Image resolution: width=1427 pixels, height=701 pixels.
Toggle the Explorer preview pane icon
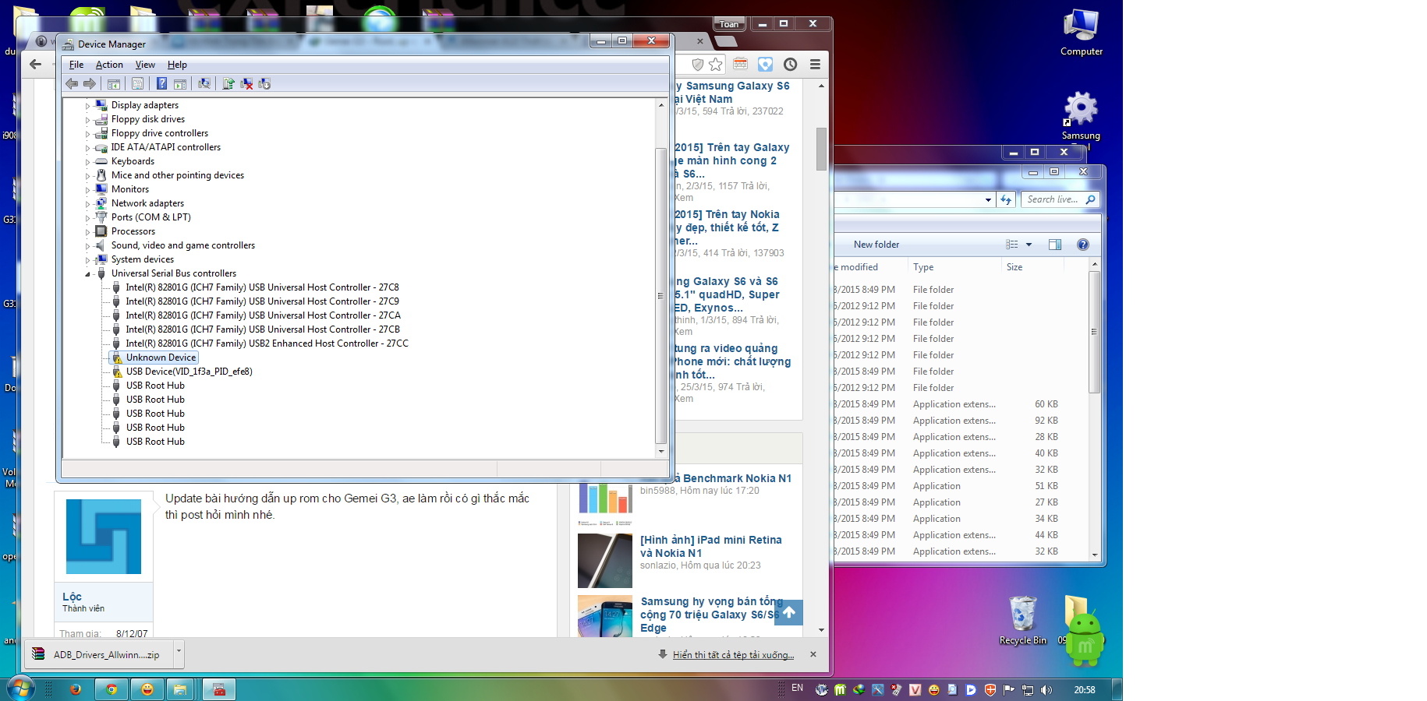point(1055,245)
